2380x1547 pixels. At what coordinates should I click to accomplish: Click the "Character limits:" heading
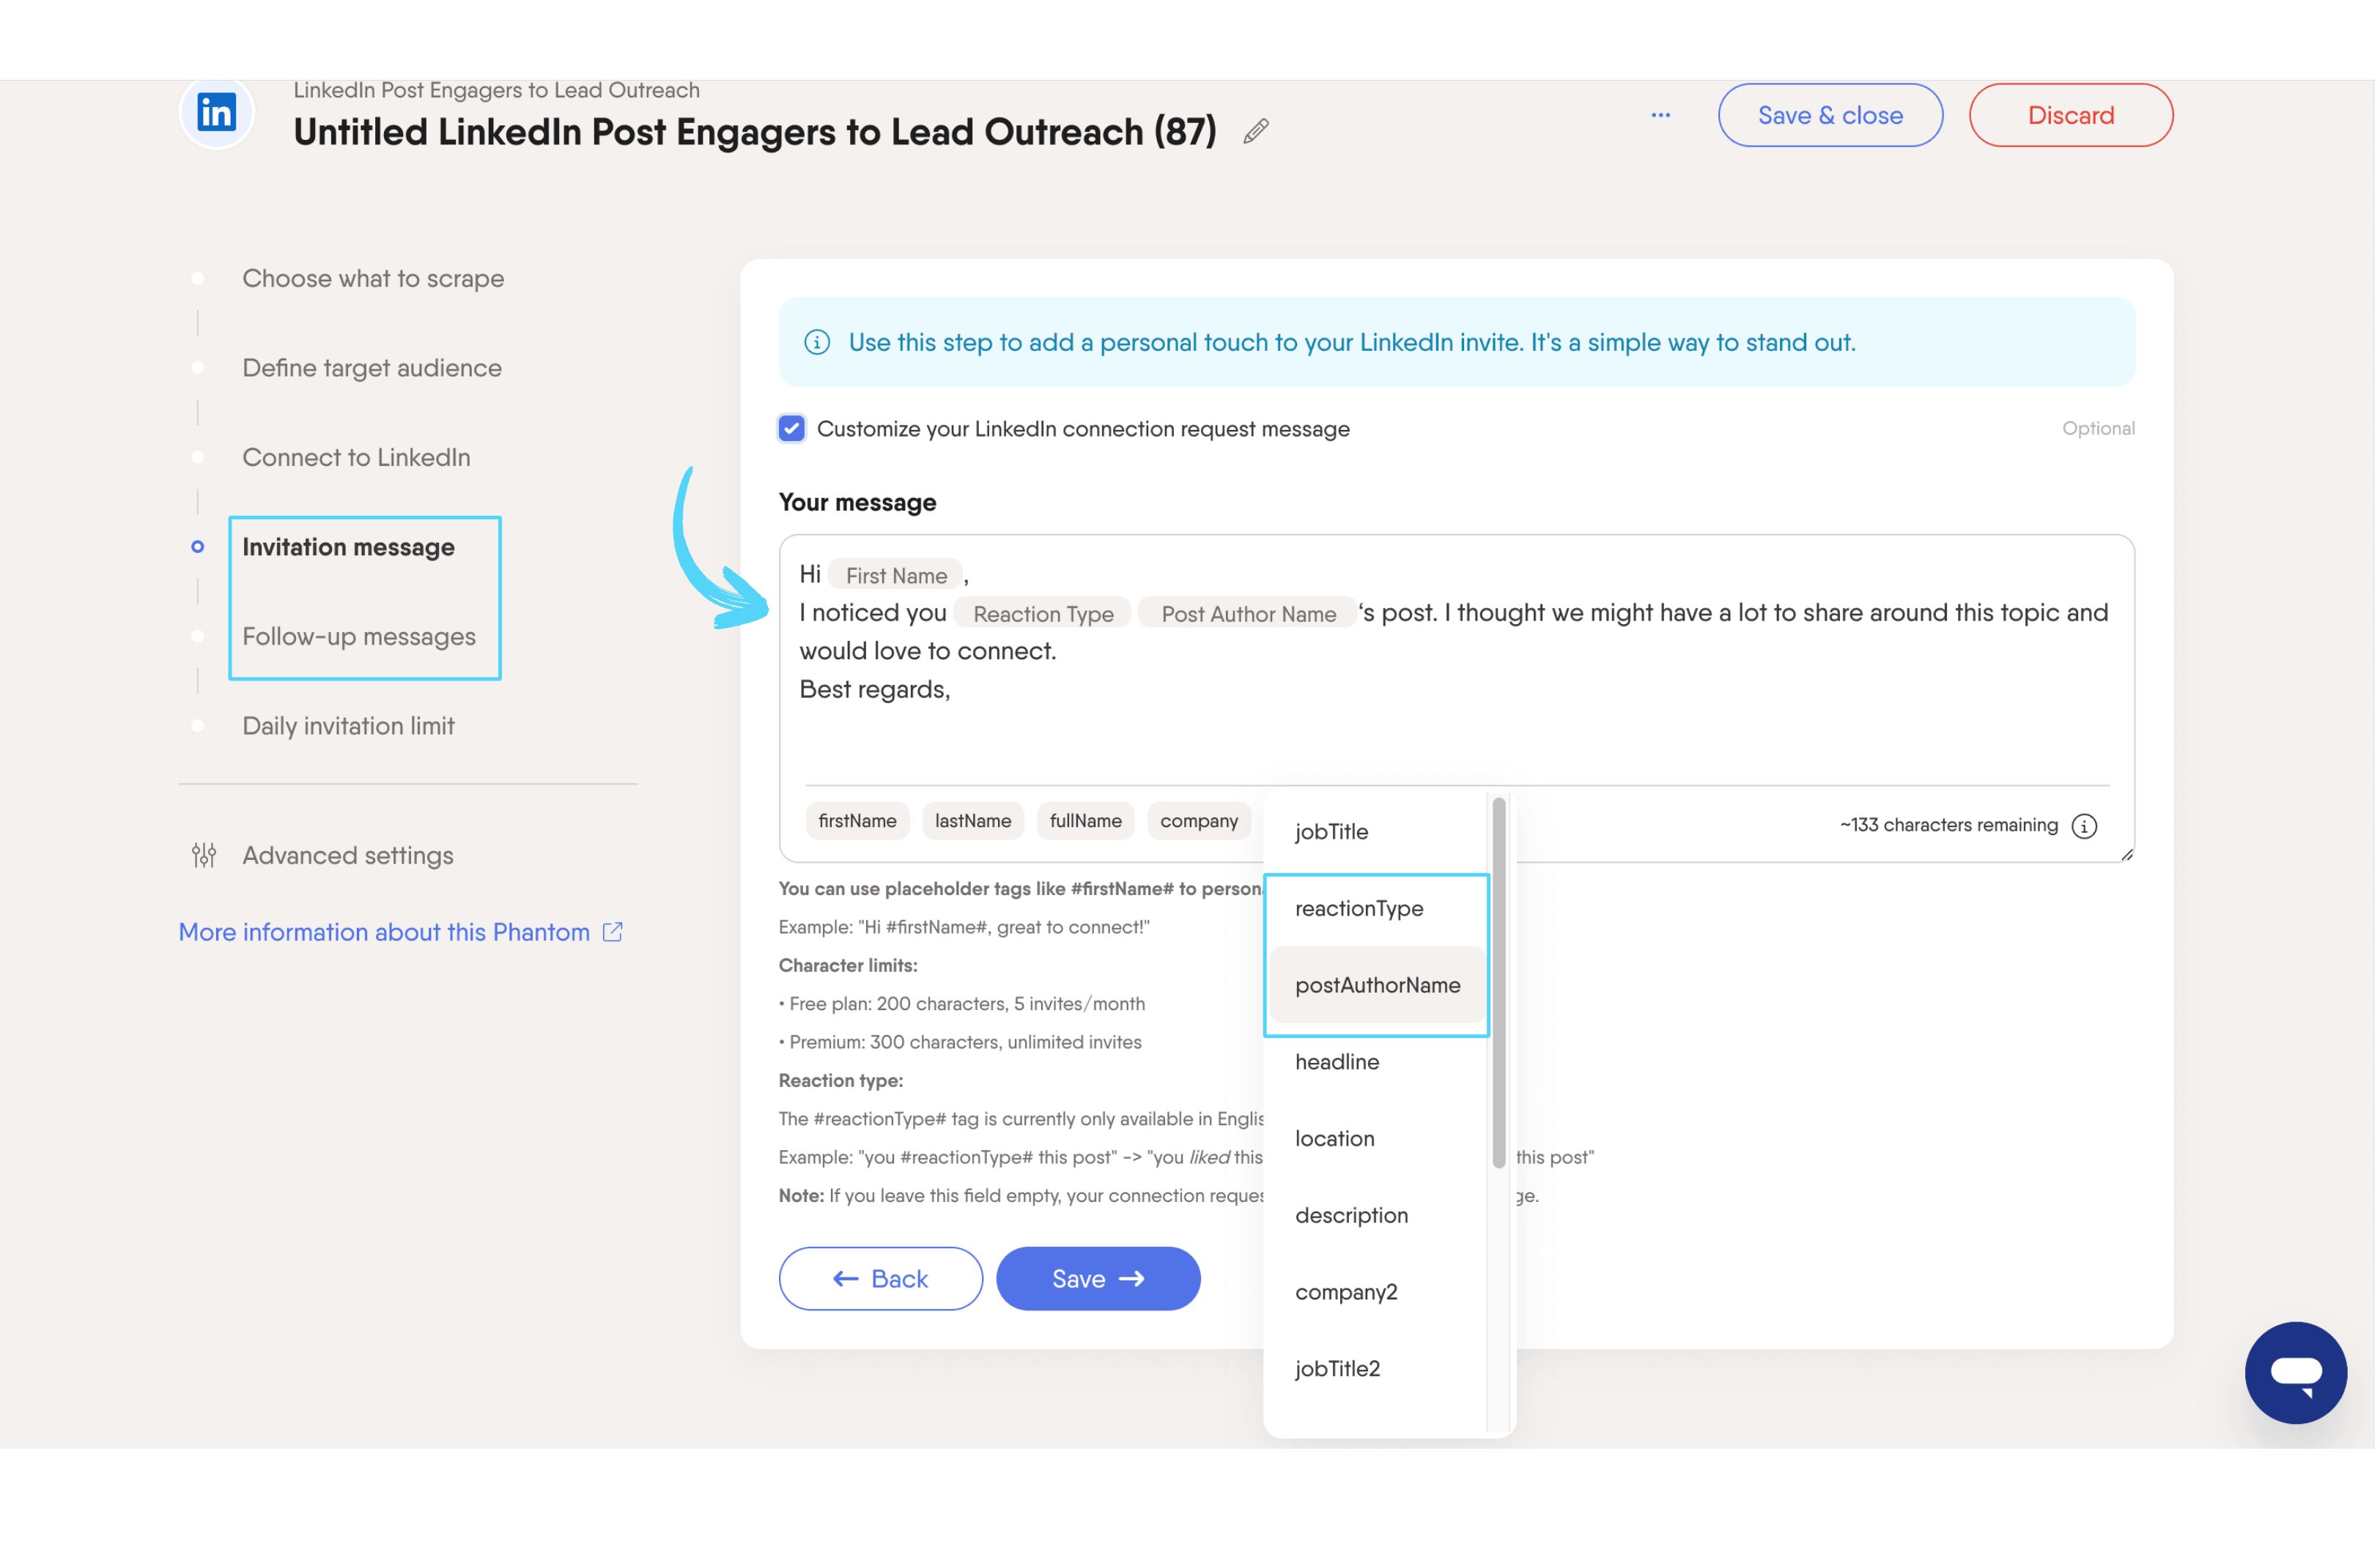point(849,966)
